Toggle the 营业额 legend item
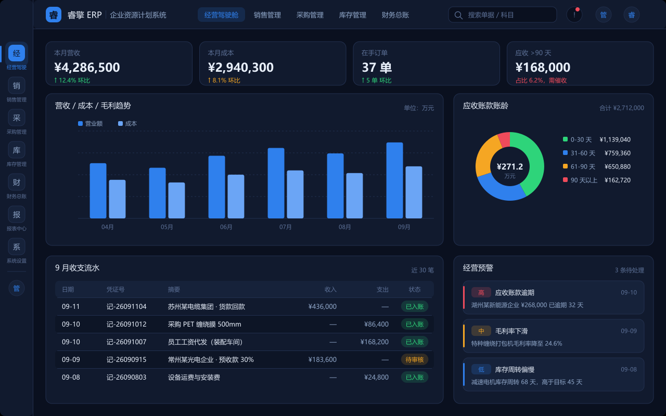The image size is (666, 416). pyautogui.click(x=90, y=124)
